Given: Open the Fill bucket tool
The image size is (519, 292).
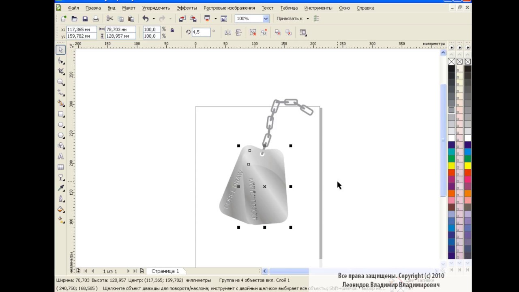Looking at the screenshot, I should coord(61,209).
